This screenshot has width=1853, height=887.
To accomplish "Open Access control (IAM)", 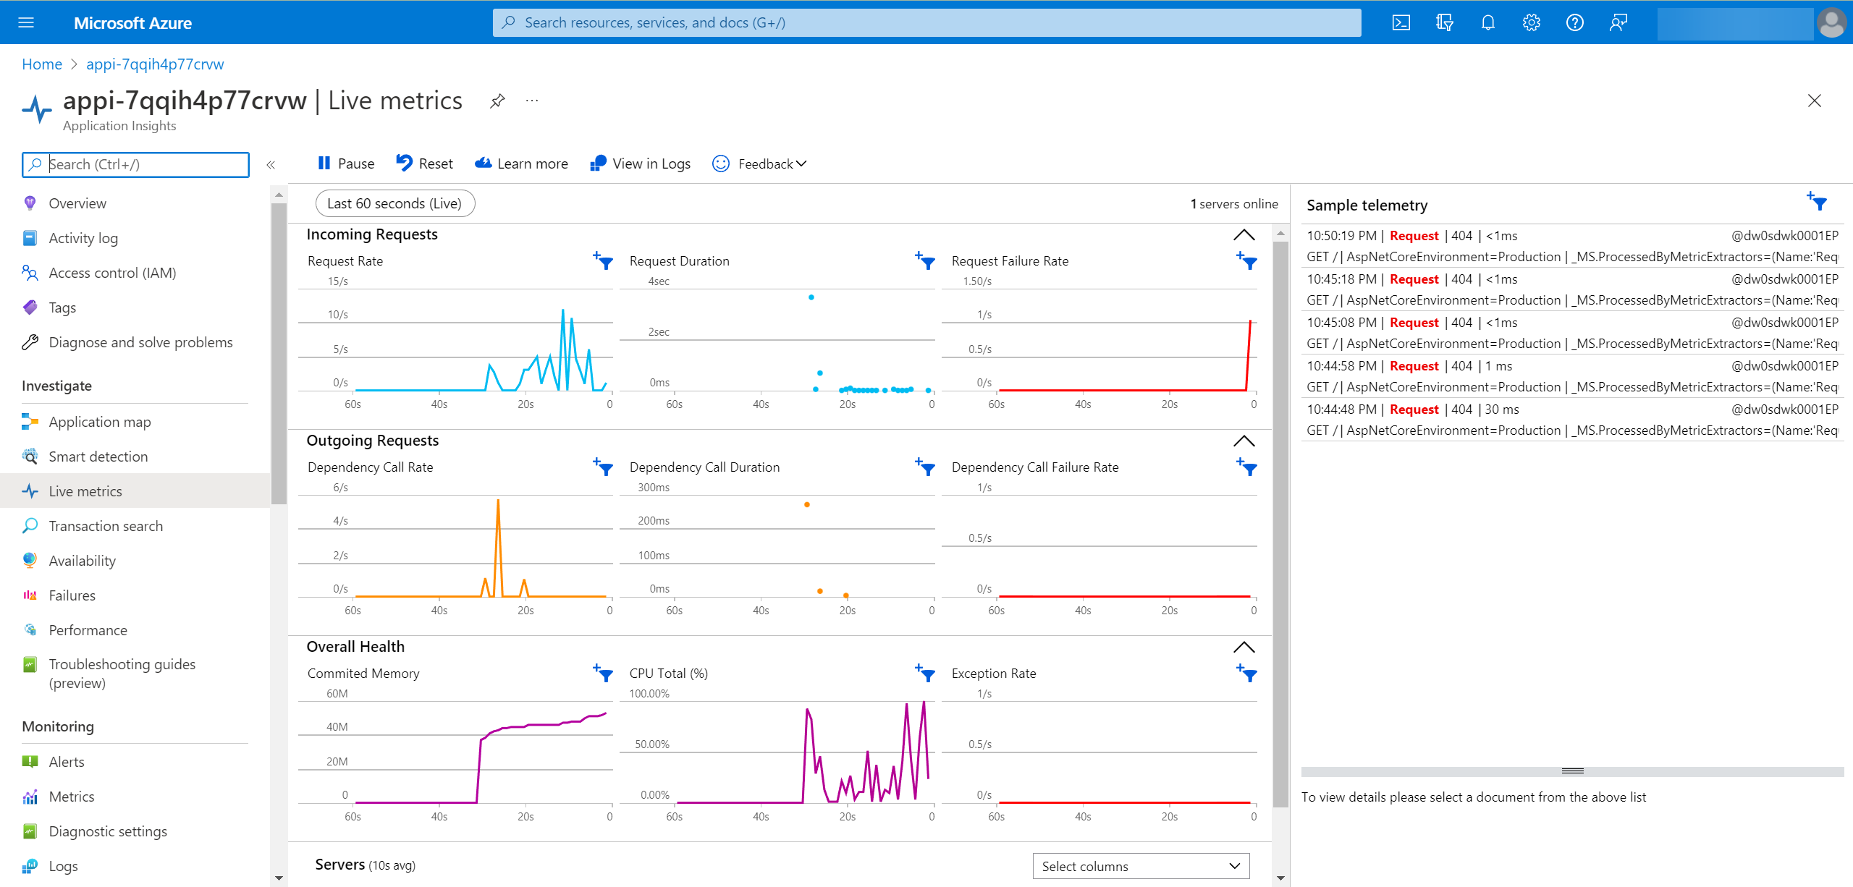I will click(x=135, y=273).
